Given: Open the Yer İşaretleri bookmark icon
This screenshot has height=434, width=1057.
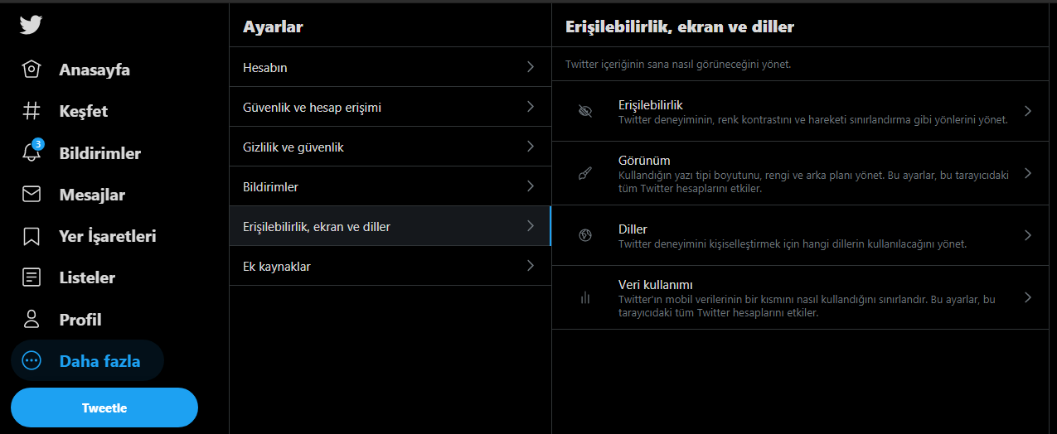Looking at the screenshot, I should (32, 236).
